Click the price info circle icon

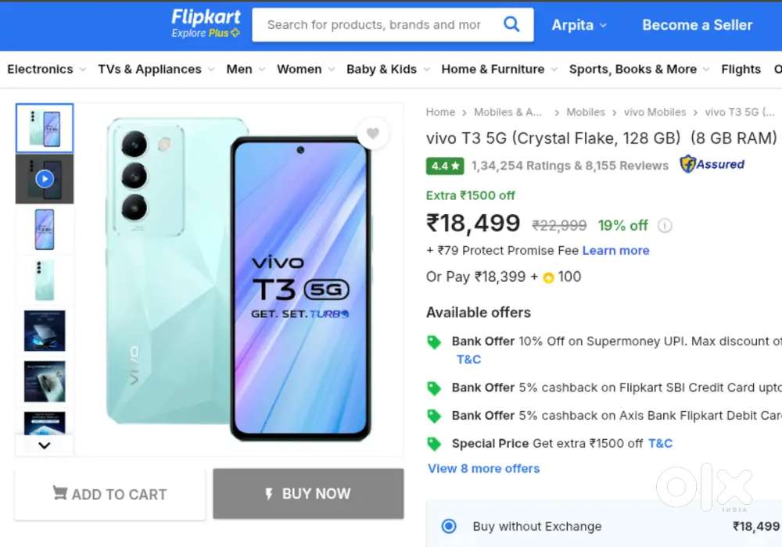coord(665,226)
